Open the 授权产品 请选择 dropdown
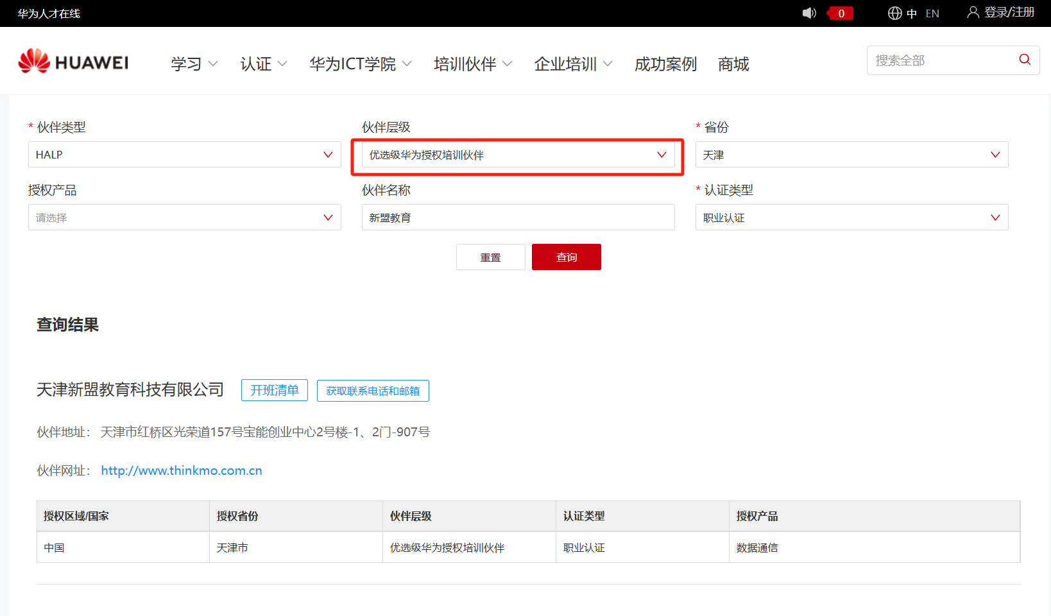Screen dimensions: 1051x616 coord(185,218)
